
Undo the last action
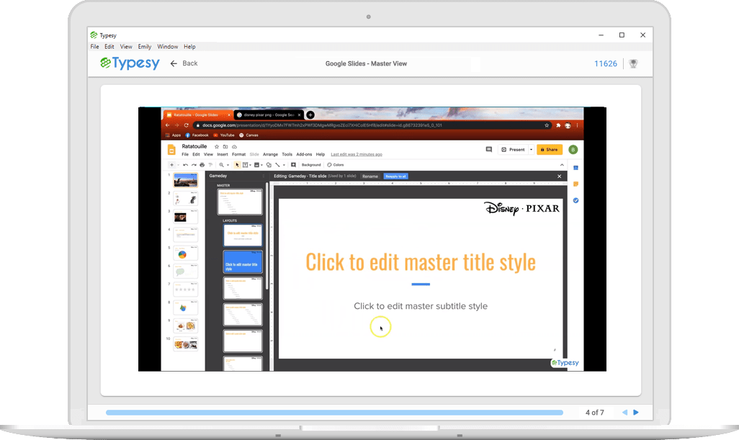[185, 165]
